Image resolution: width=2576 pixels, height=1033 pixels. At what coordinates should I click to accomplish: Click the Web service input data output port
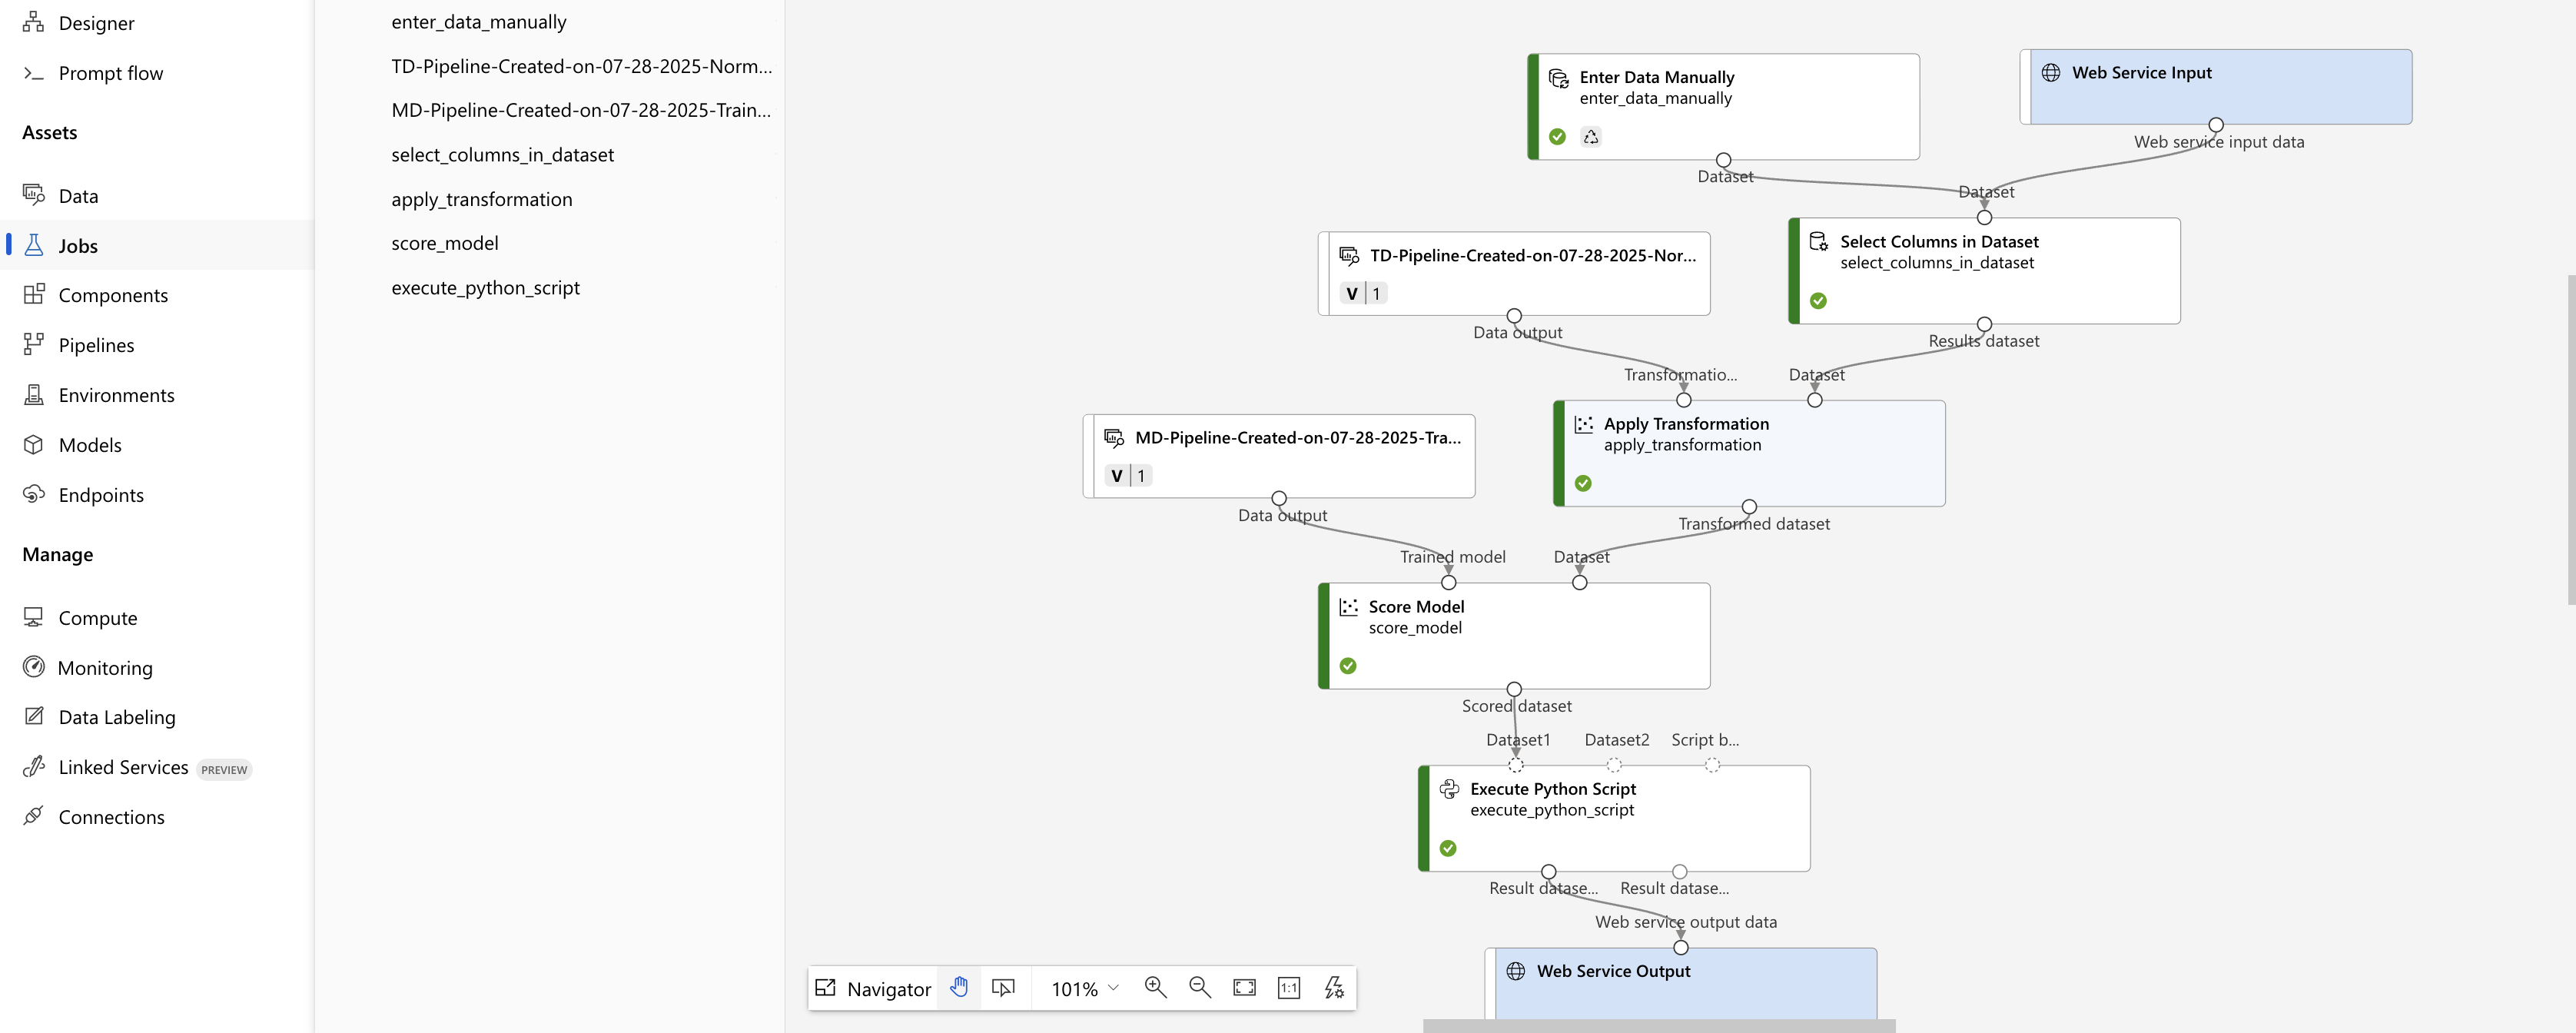point(2216,125)
